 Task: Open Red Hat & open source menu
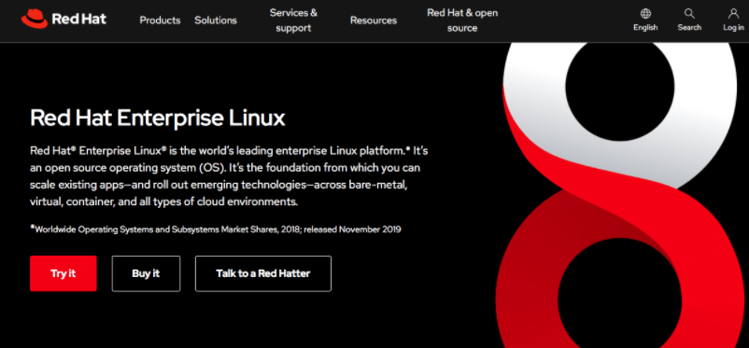click(x=462, y=21)
